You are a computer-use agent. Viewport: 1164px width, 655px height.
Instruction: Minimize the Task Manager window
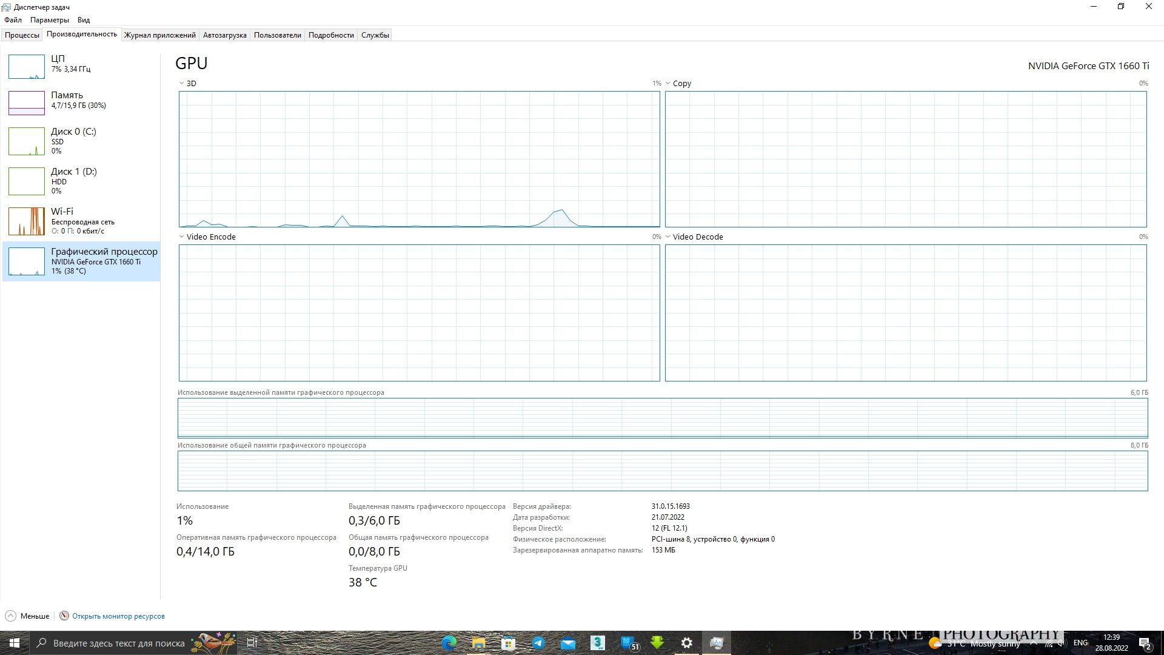point(1094,7)
